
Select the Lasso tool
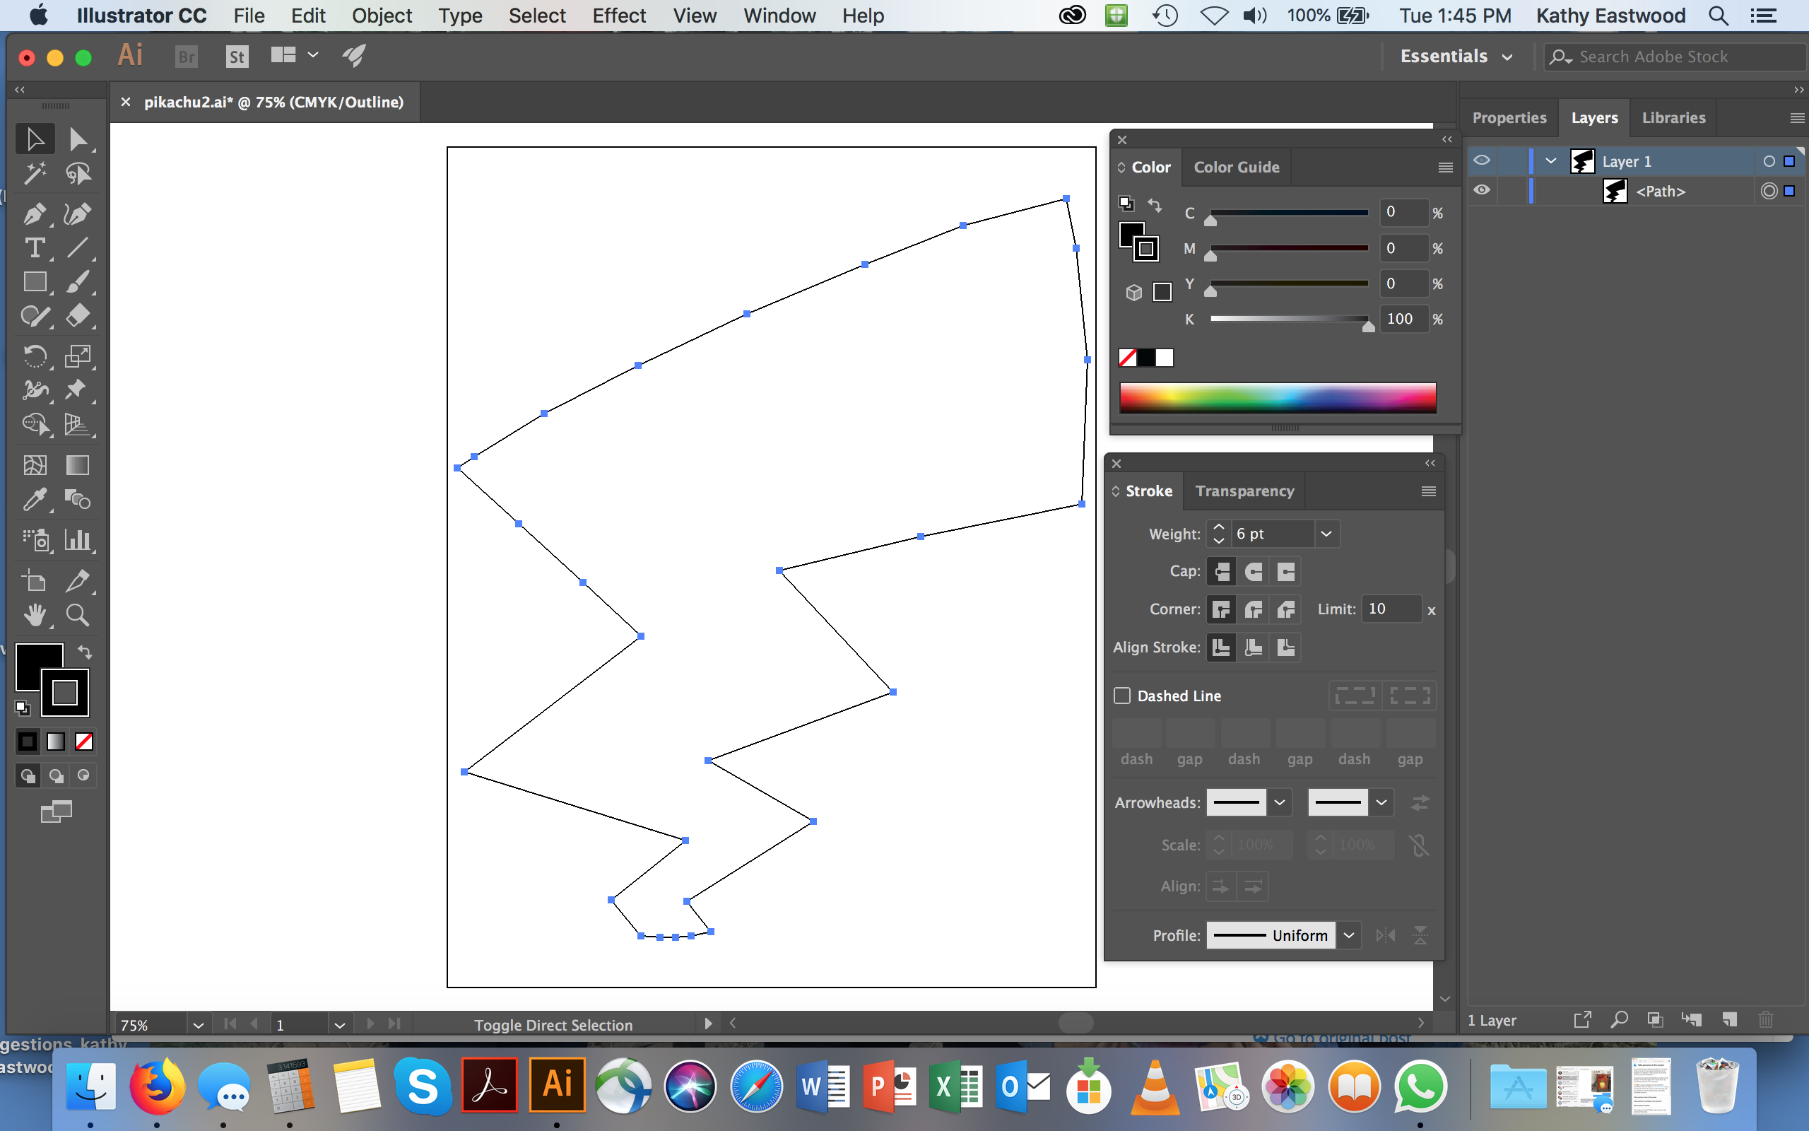(x=78, y=174)
